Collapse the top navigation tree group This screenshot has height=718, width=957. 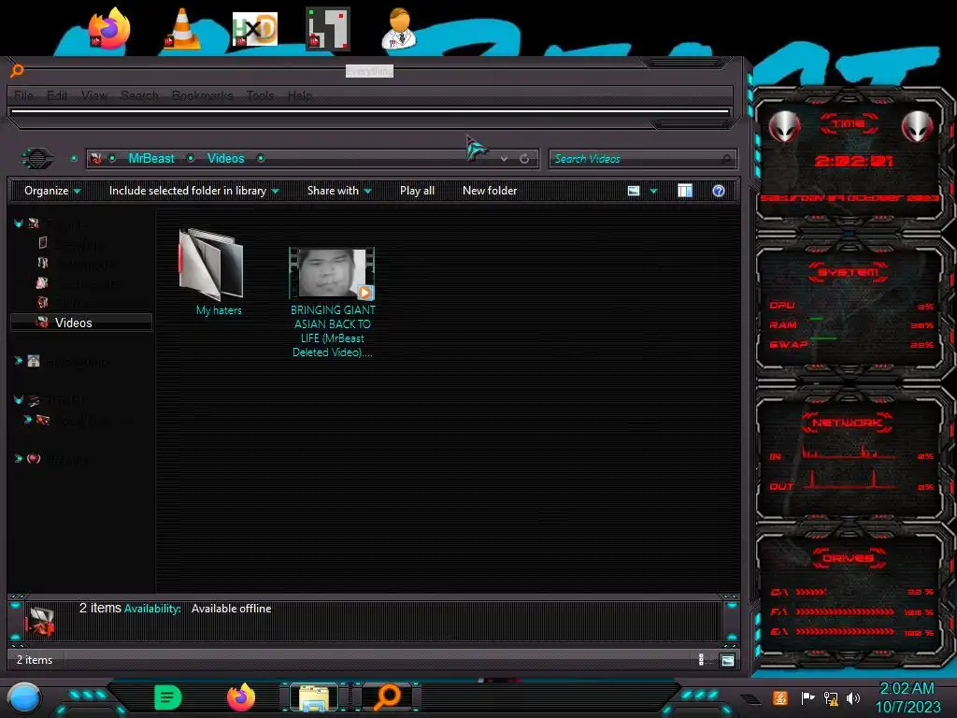[19, 223]
